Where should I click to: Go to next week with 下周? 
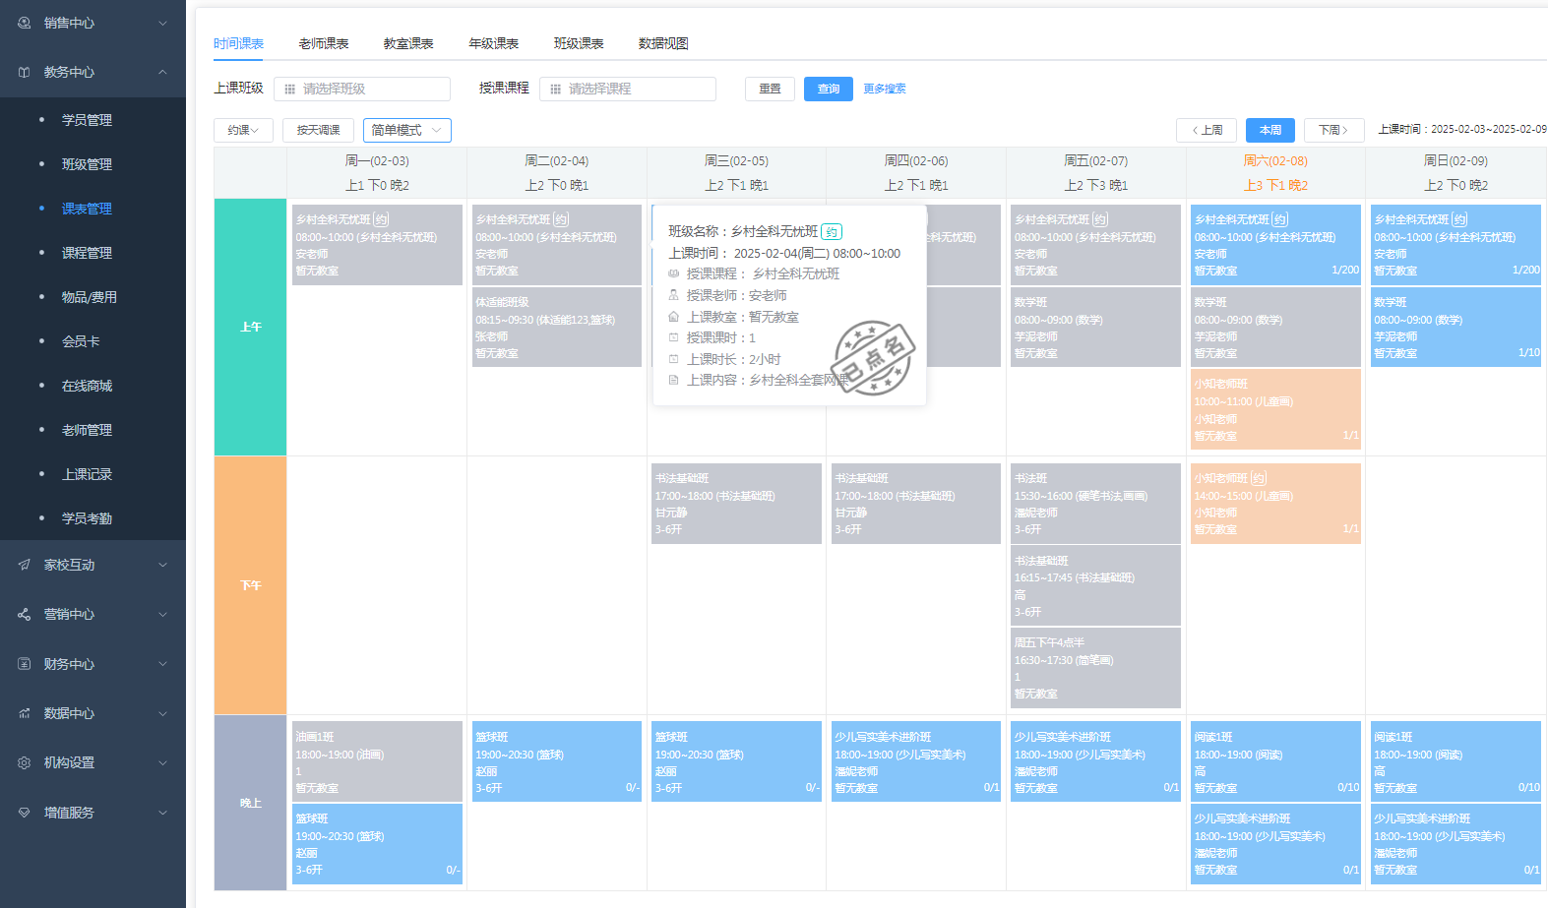1333,130
